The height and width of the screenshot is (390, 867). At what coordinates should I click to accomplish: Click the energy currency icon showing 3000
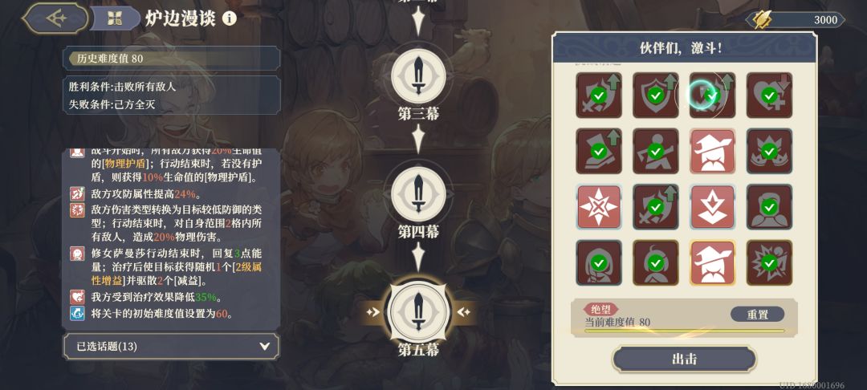[x=765, y=20]
